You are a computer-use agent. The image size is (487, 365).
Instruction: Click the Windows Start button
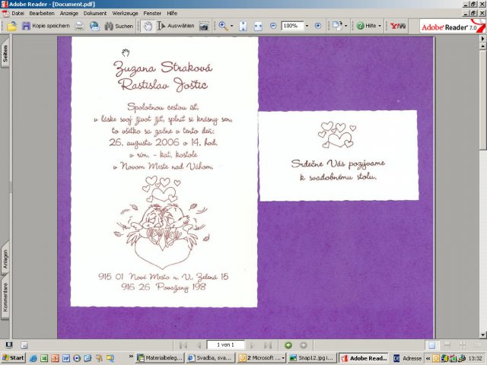[13, 357]
